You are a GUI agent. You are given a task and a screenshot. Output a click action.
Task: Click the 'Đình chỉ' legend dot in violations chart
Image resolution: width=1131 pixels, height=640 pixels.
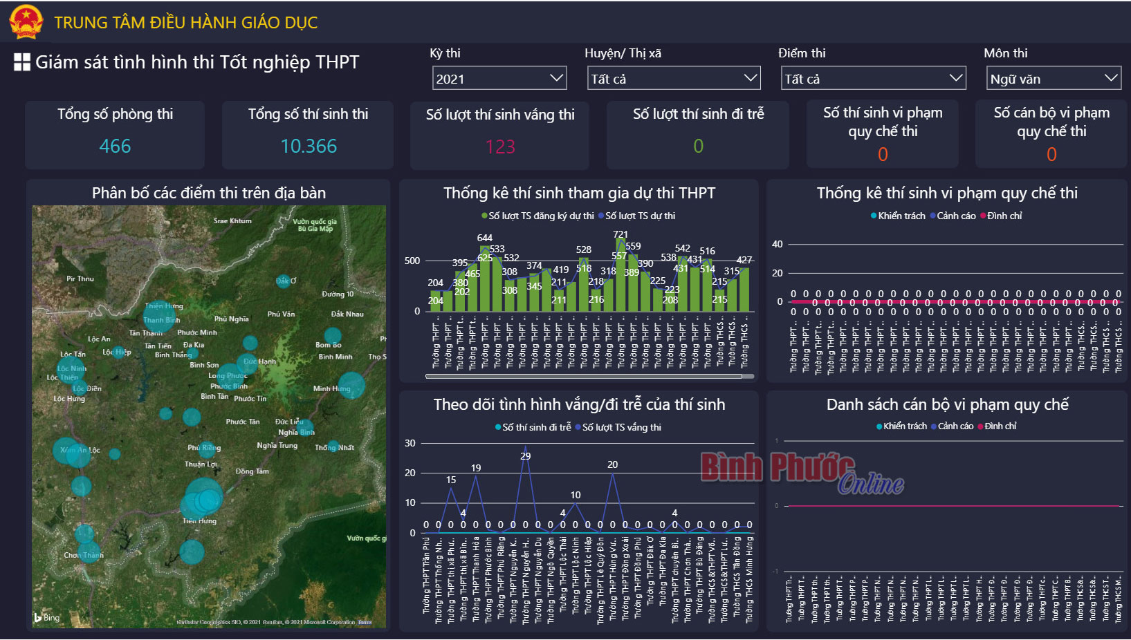click(983, 216)
